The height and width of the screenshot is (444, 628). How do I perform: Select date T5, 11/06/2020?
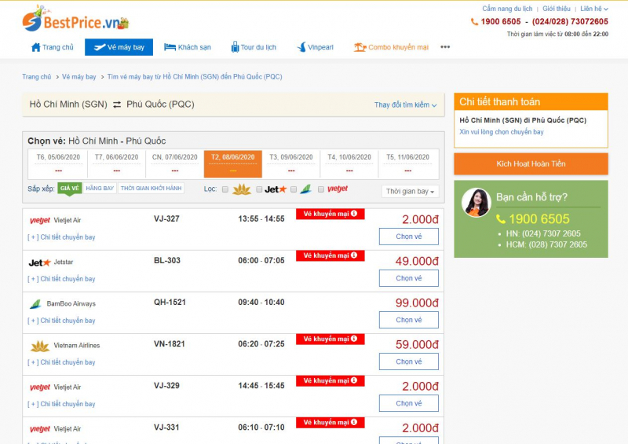[407, 163]
